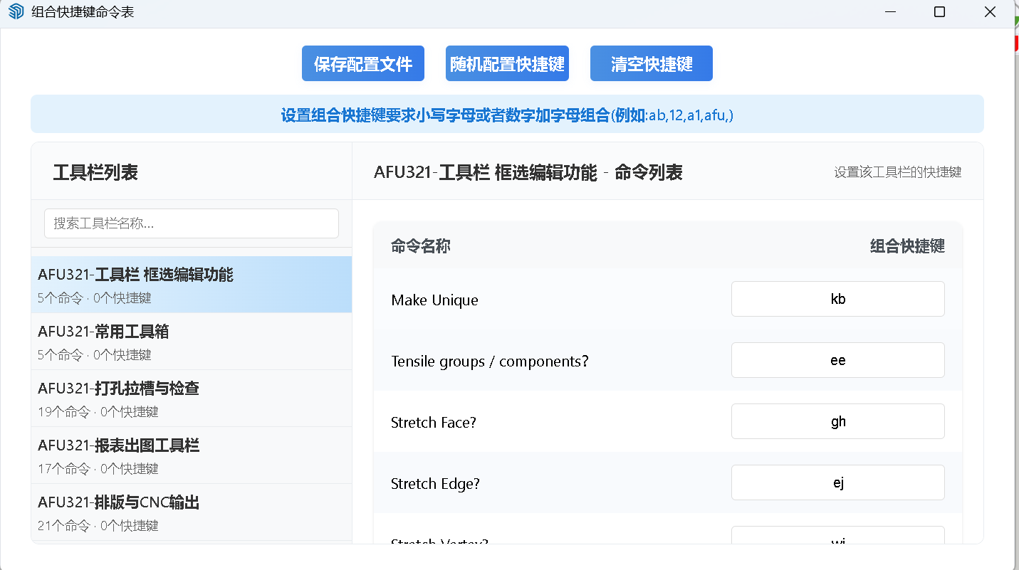The image size is (1019, 570).
Task: Click the Stretch Edge shortcut box
Action: coord(837,482)
